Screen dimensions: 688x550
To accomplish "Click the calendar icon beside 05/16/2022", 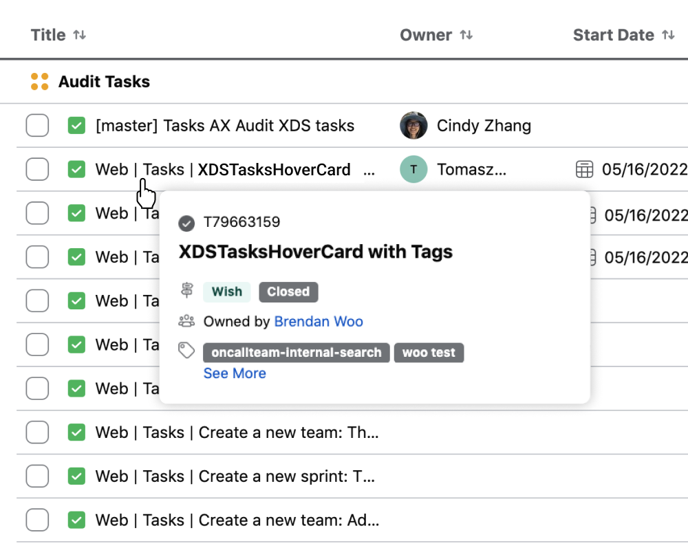I will [x=584, y=169].
